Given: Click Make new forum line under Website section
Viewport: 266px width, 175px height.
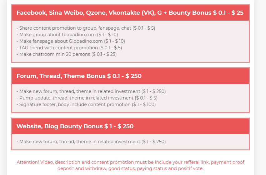Looking at the screenshot, I should point(91,142).
